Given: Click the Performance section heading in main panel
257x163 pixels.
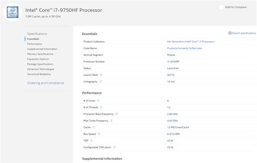Looking at the screenshot, I should [92, 93].
